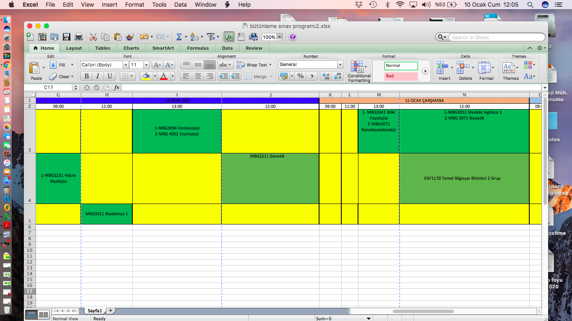Toggle Bold formatting

pyautogui.click(x=87, y=76)
